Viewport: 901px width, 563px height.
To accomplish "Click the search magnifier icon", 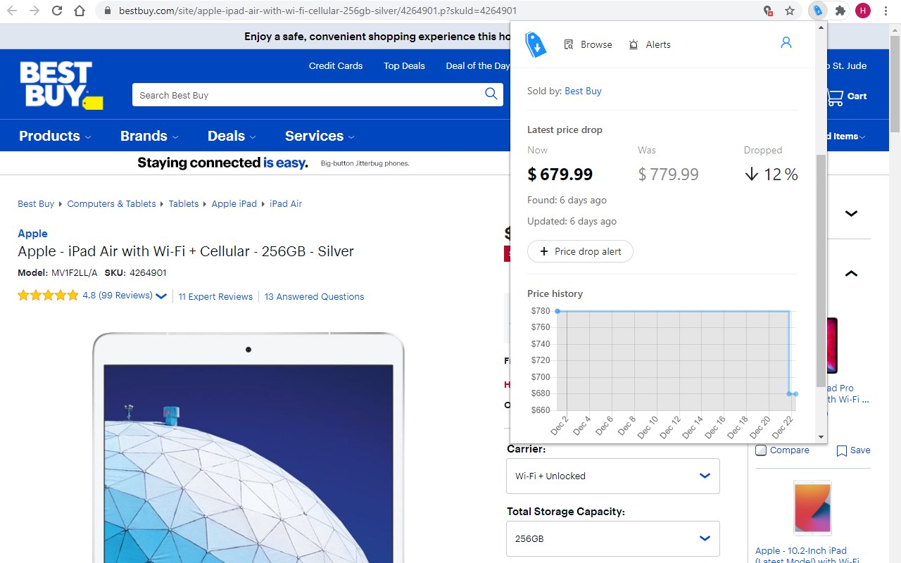I will tap(491, 94).
